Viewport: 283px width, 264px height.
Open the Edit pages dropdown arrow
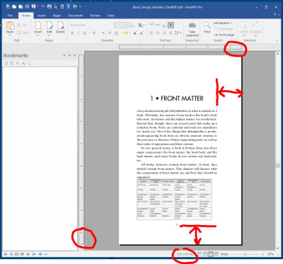click(49, 35)
